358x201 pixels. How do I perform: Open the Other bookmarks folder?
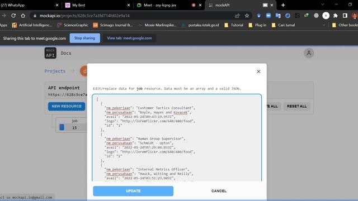pos(345,25)
